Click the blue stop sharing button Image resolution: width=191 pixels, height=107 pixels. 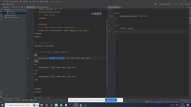point(111,100)
